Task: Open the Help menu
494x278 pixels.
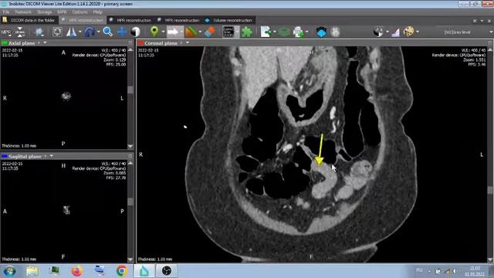Action: coord(98,12)
